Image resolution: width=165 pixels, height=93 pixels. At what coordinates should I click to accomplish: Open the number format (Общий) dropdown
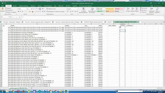tap(77, 9)
